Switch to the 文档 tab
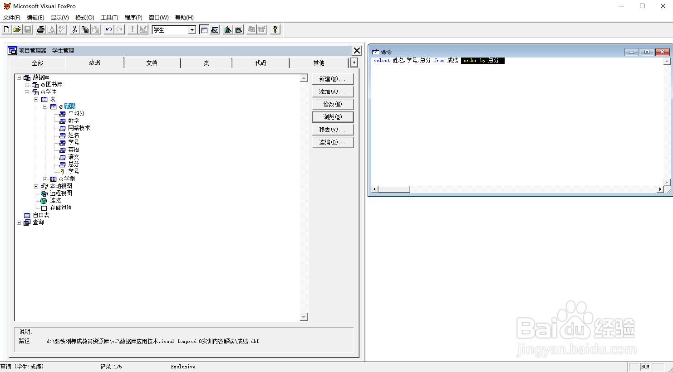Screen dimensions: 673x372 (152, 63)
